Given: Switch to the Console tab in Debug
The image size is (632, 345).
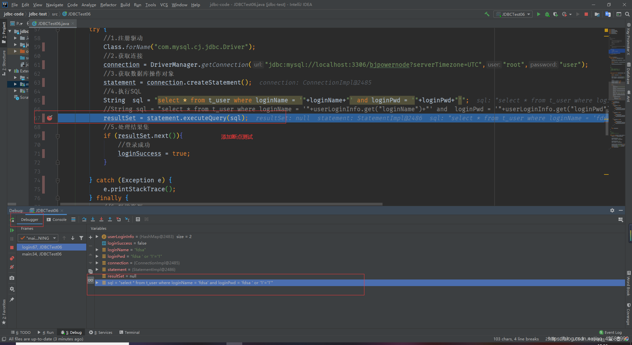Looking at the screenshot, I should (57, 220).
